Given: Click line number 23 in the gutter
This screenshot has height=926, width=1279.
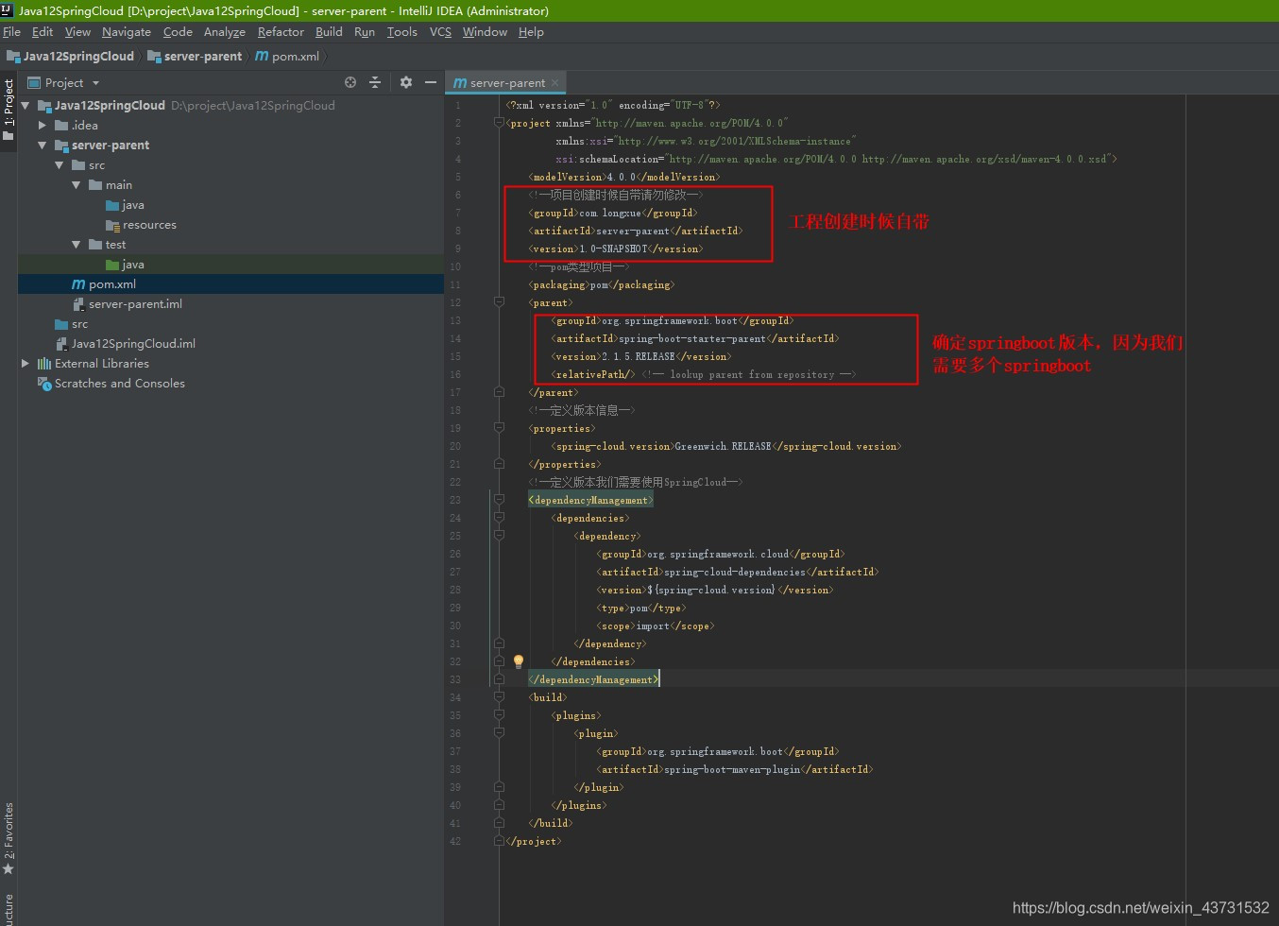Looking at the screenshot, I should (455, 500).
